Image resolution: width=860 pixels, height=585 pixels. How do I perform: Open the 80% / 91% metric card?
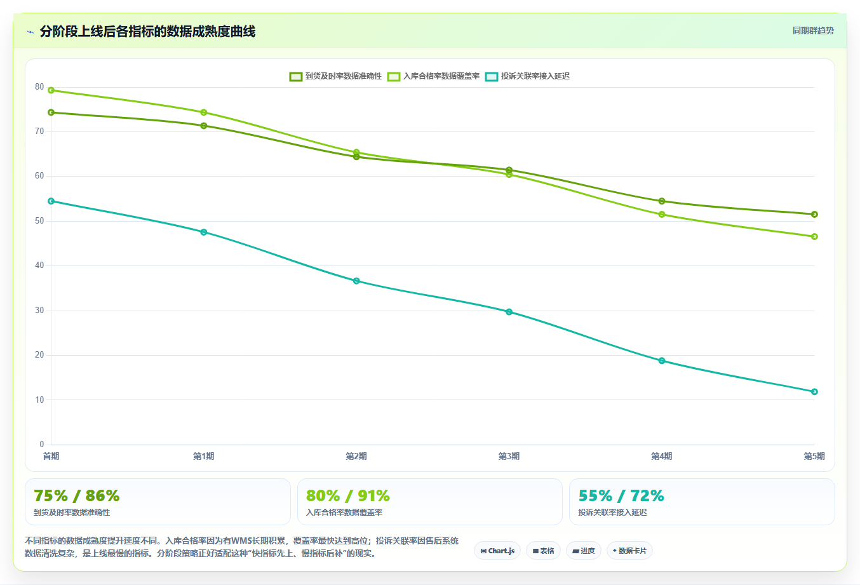[x=430, y=502]
